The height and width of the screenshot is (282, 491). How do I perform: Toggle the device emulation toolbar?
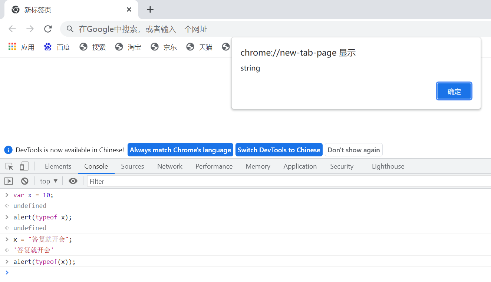tap(24, 166)
